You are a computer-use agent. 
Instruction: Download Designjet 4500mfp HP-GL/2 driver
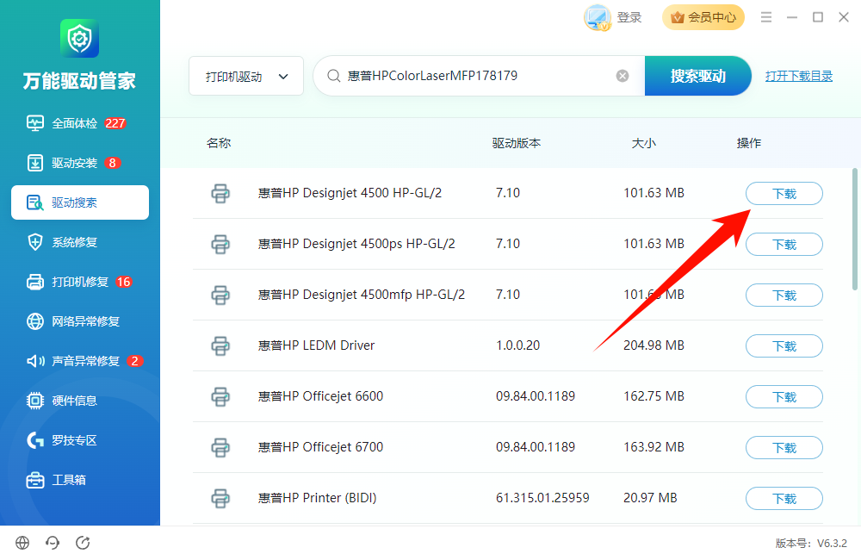[784, 296]
